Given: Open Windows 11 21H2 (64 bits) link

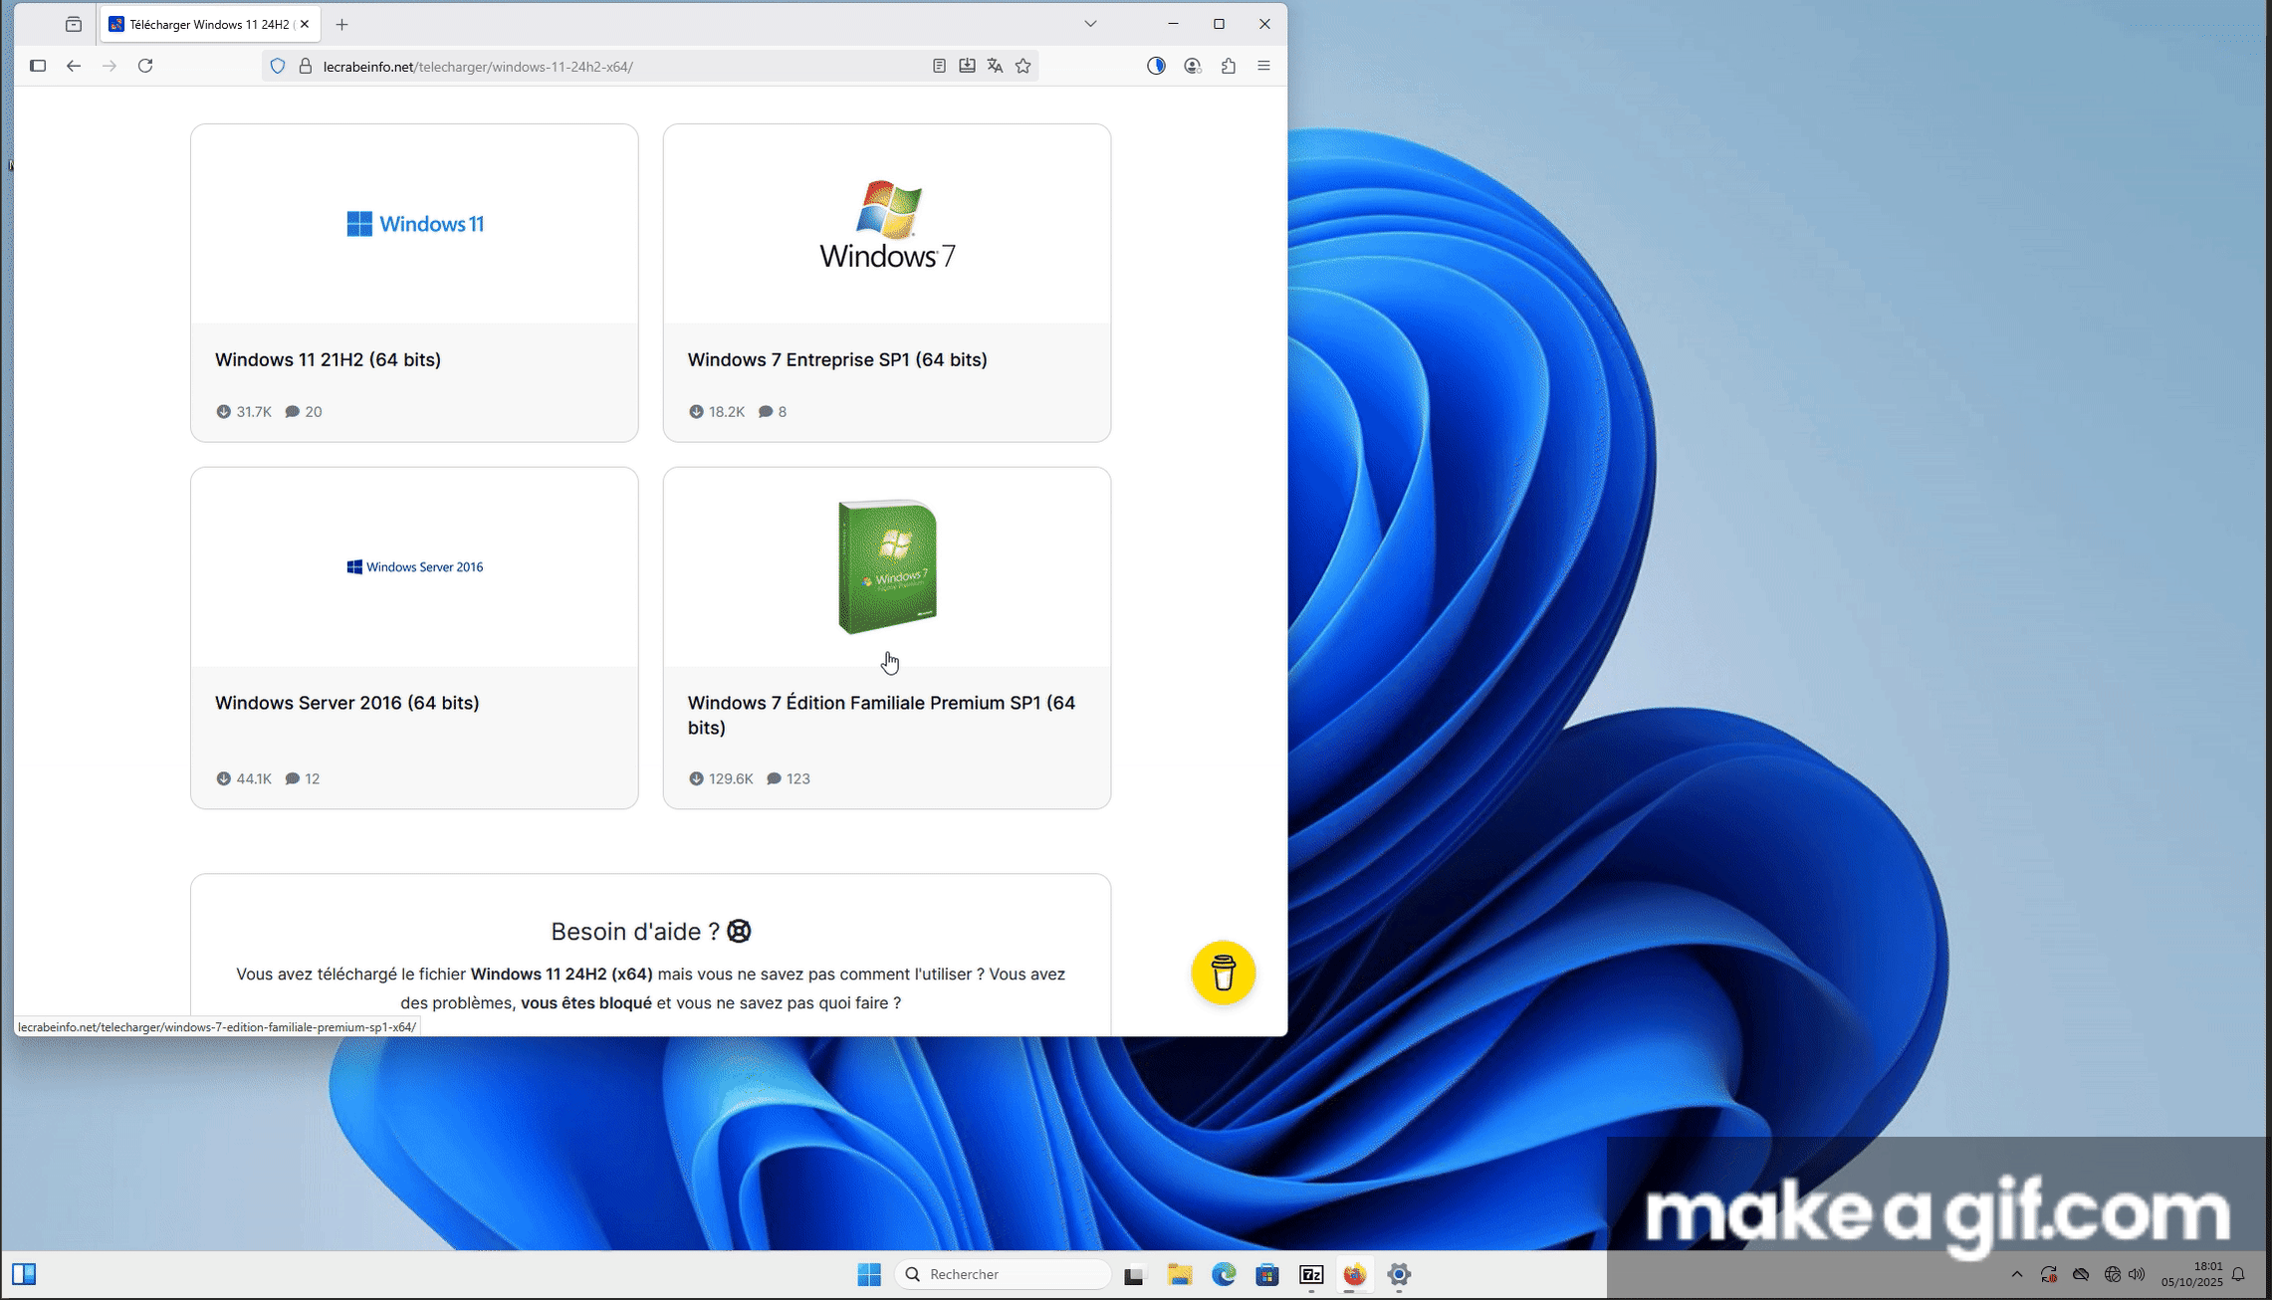Looking at the screenshot, I should coord(328,359).
